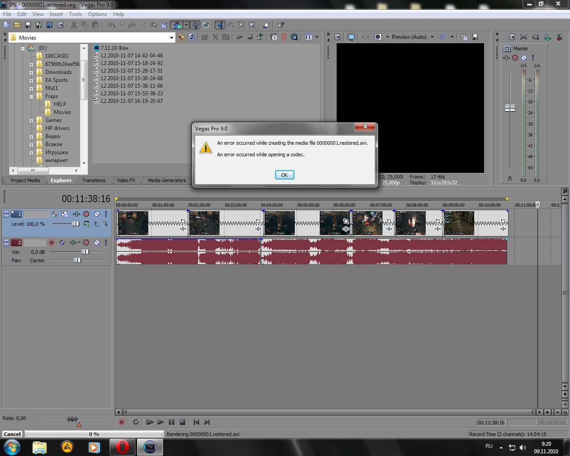Open Preview on external monitor icon
570x456 pixels.
[351, 37]
